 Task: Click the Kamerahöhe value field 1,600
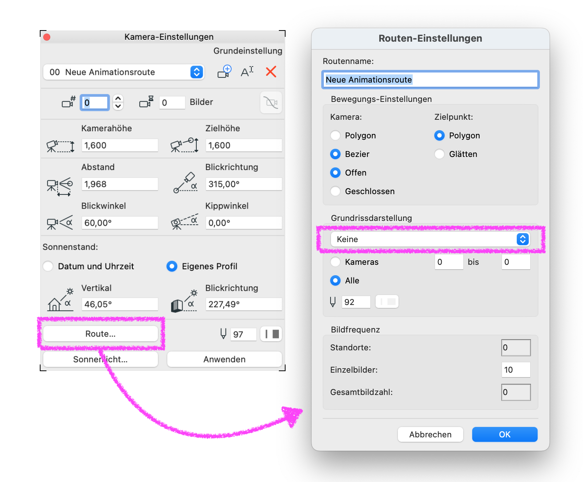(x=120, y=145)
